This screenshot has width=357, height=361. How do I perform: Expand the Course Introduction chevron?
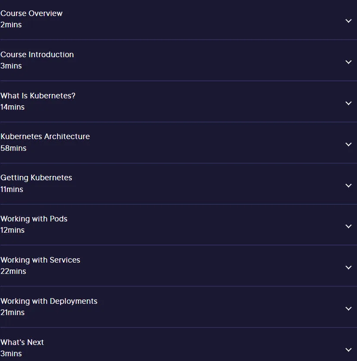coord(348,62)
